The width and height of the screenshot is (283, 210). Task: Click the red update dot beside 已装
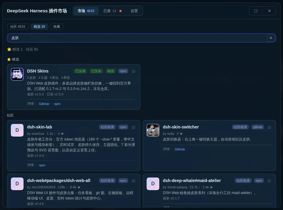coord(121,11)
